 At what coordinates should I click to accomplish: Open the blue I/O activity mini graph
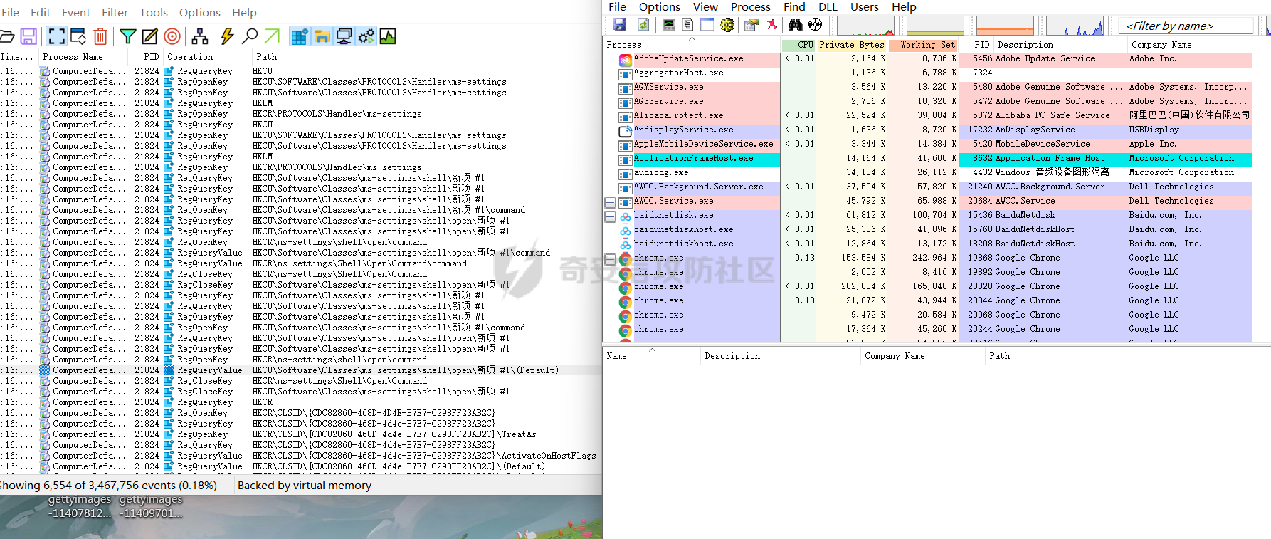[1075, 26]
